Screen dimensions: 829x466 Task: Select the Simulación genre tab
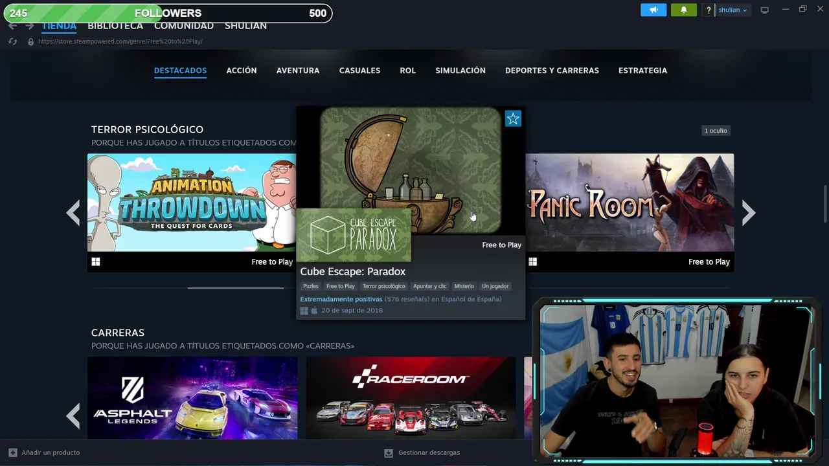(460, 71)
